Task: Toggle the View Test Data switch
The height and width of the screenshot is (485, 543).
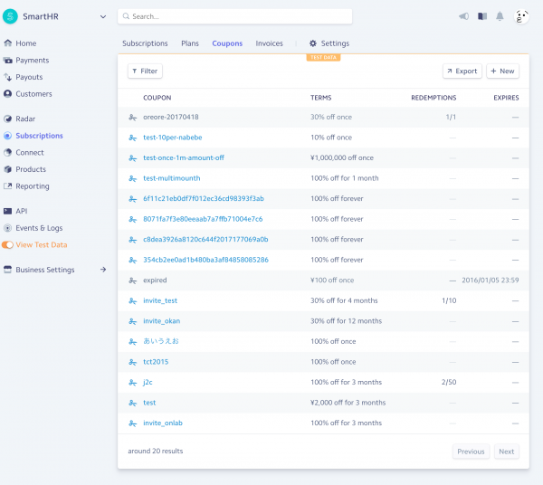Action: pos(7,244)
